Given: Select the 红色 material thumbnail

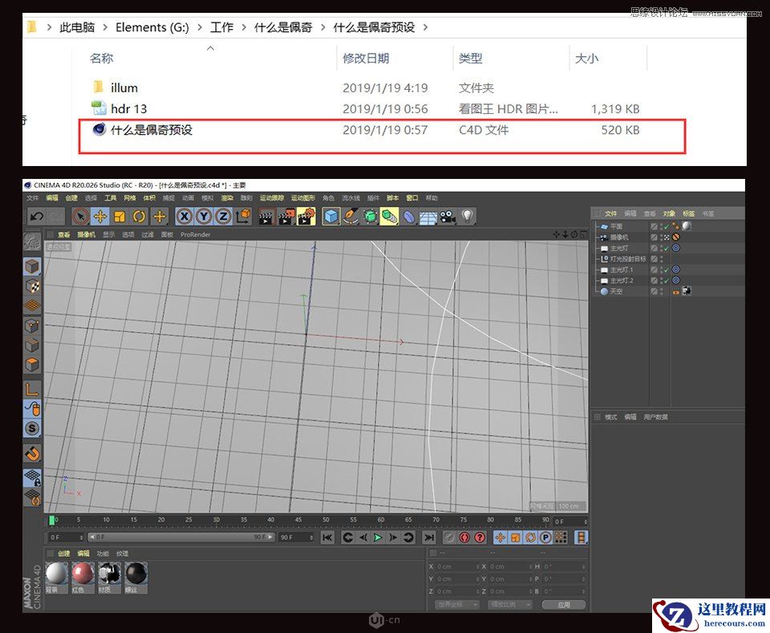Looking at the screenshot, I should coord(83,572).
